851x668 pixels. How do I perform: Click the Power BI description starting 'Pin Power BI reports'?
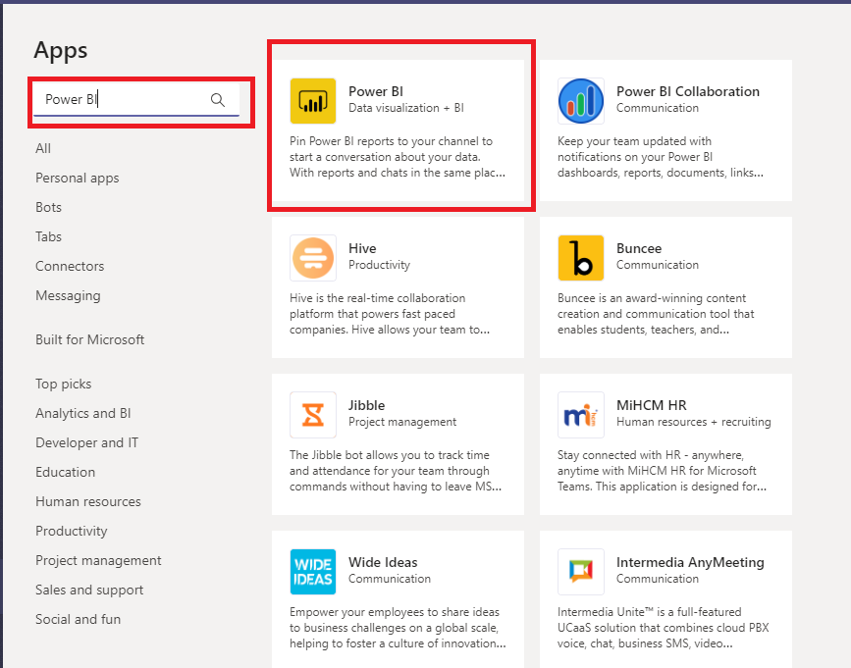[x=398, y=157]
